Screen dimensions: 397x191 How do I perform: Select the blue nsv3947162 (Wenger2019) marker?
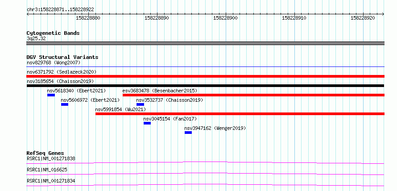tap(188, 133)
